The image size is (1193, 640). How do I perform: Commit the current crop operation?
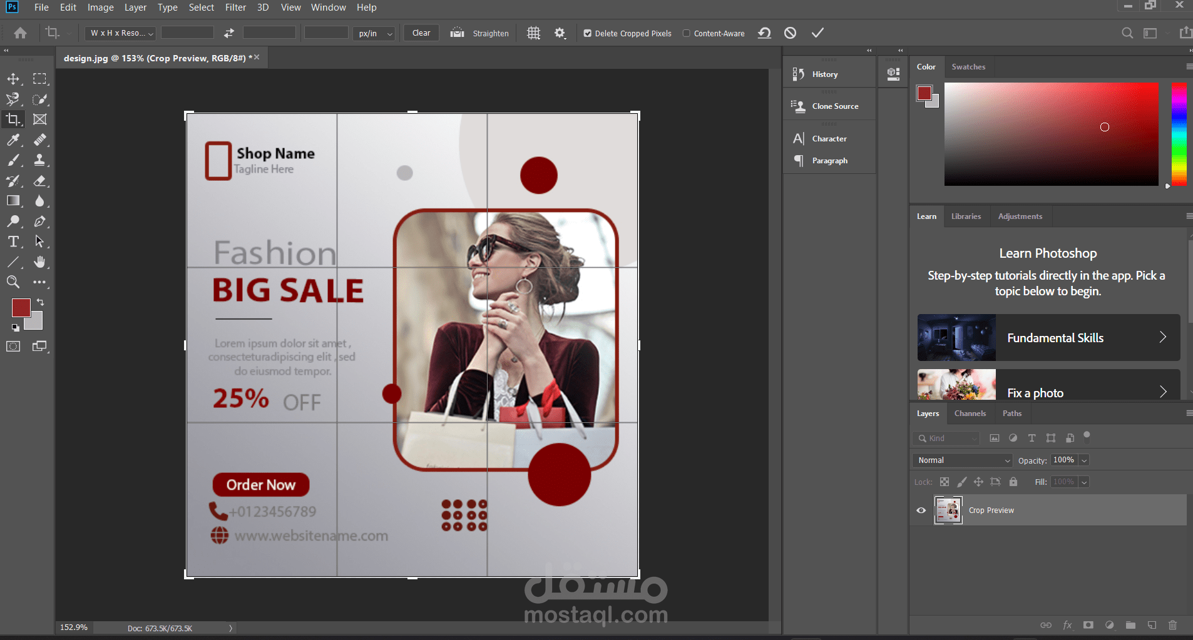817,33
